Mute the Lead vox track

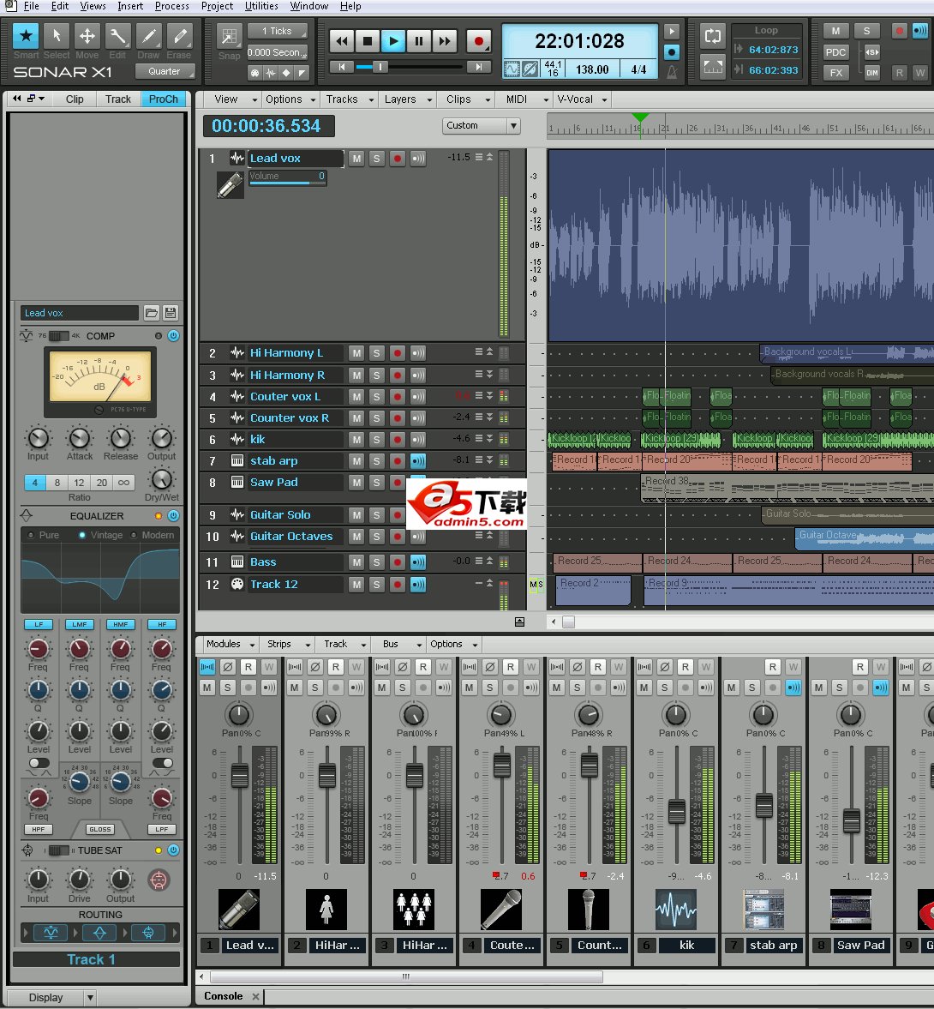(356, 159)
